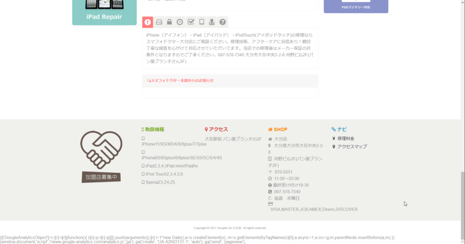Open XperiaZ3,Z4,Z5 link
Viewport: 465px width, 244px height.
coord(160,182)
